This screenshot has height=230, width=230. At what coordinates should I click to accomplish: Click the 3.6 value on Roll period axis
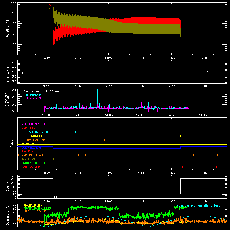tap(14, 81)
